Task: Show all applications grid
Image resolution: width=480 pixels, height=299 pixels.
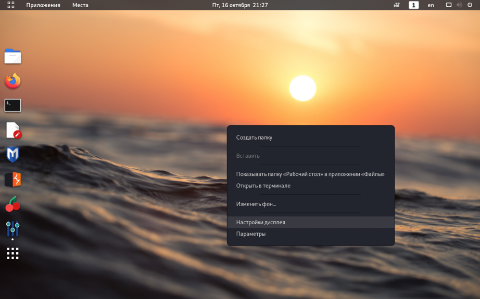Action: 12,253
